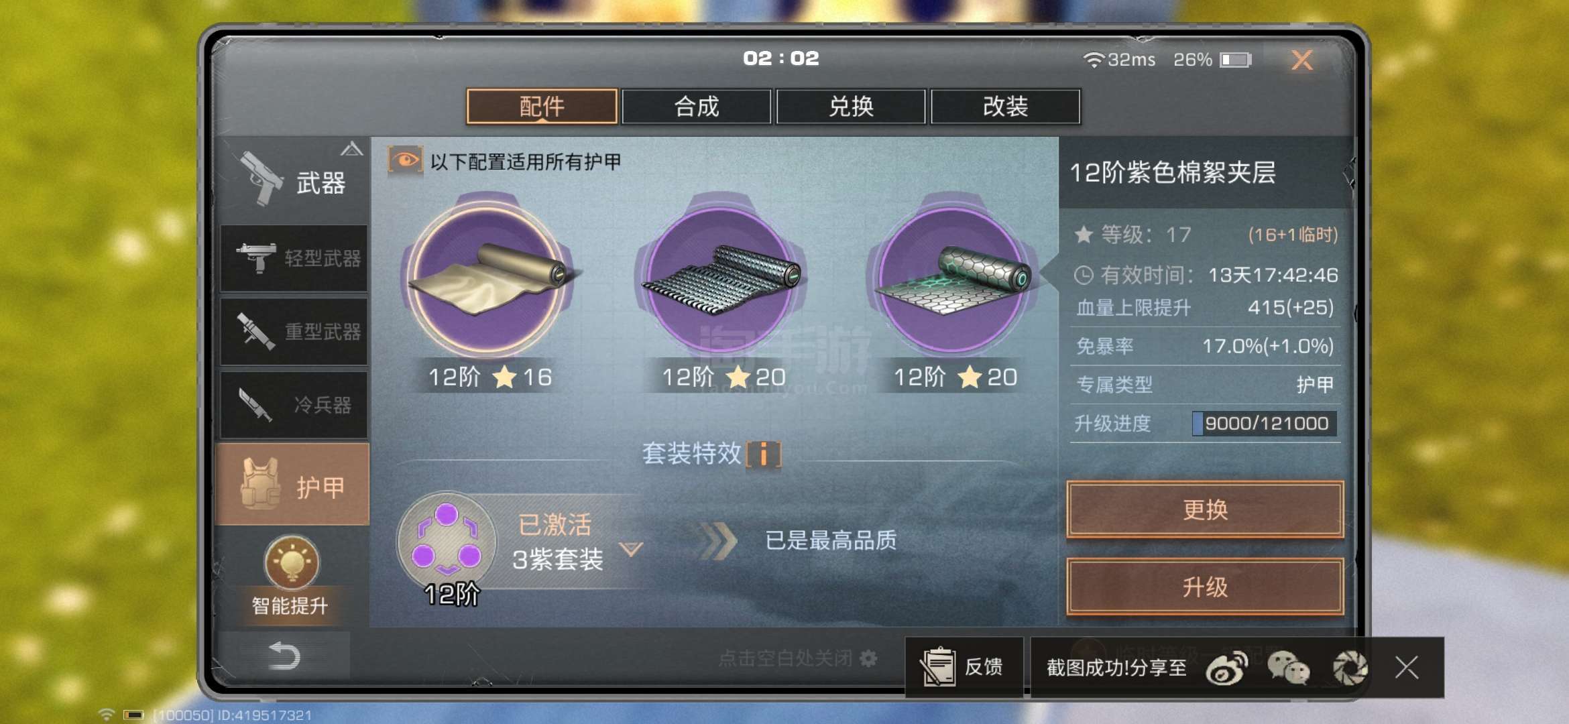The height and width of the screenshot is (724, 1569).
Task: Select the 12阶 star 16 cotton layer
Action: pos(488,279)
